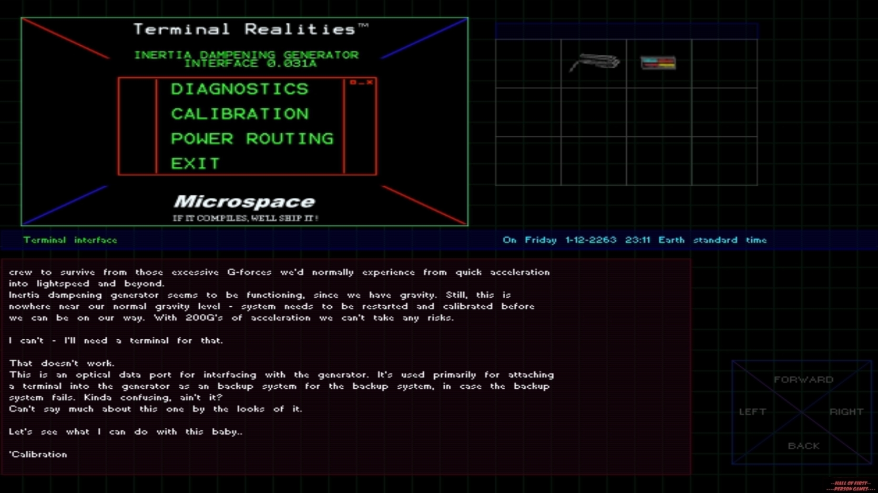Click the Terminal Realities title text
This screenshot has width=878, height=493.
click(244, 29)
